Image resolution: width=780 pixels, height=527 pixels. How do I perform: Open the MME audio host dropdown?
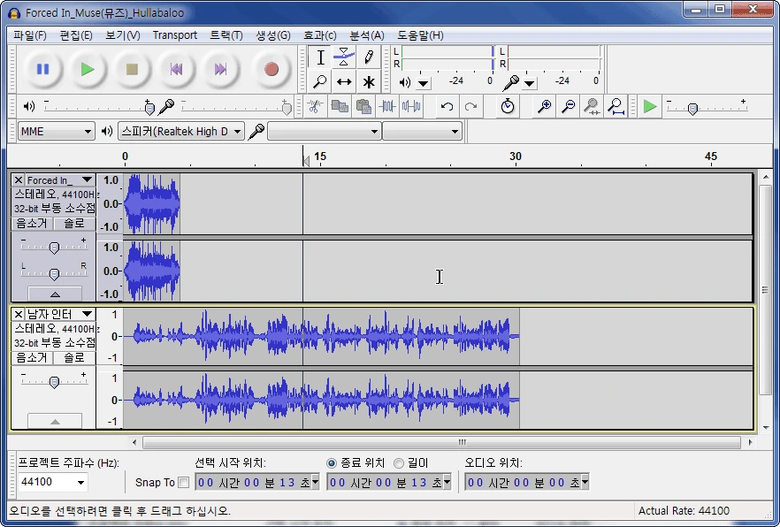click(x=56, y=132)
